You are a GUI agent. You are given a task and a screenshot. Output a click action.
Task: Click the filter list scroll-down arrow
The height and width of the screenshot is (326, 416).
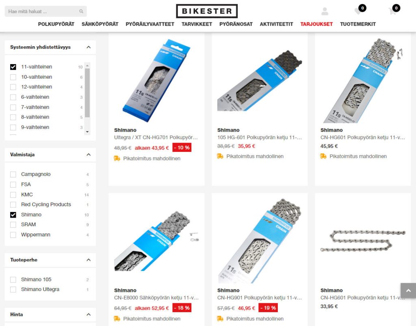[x=87, y=132]
